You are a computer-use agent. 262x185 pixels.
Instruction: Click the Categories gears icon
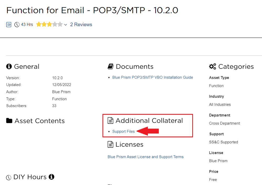[x=212, y=67]
